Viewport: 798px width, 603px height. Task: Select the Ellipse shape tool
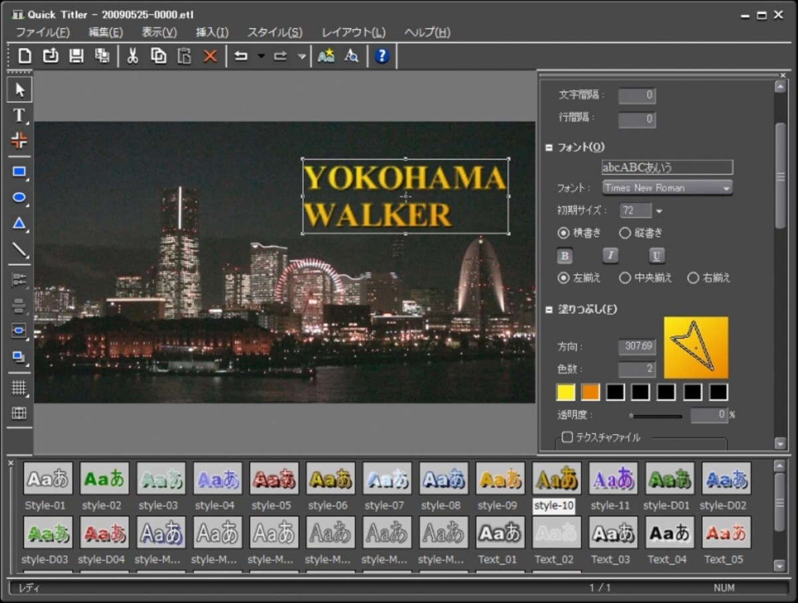19,197
